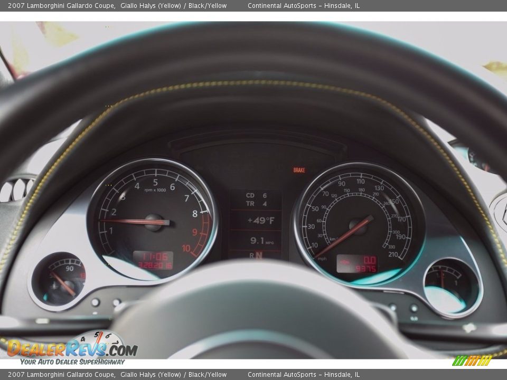Click "Hinsdale, IL" in the bottom caption
The height and width of the screenshot is (380, 507).
[342, 375]
